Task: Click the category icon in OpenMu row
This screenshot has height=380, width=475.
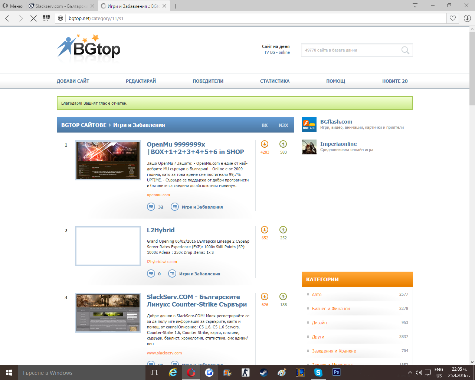Action: coord(175,207)
